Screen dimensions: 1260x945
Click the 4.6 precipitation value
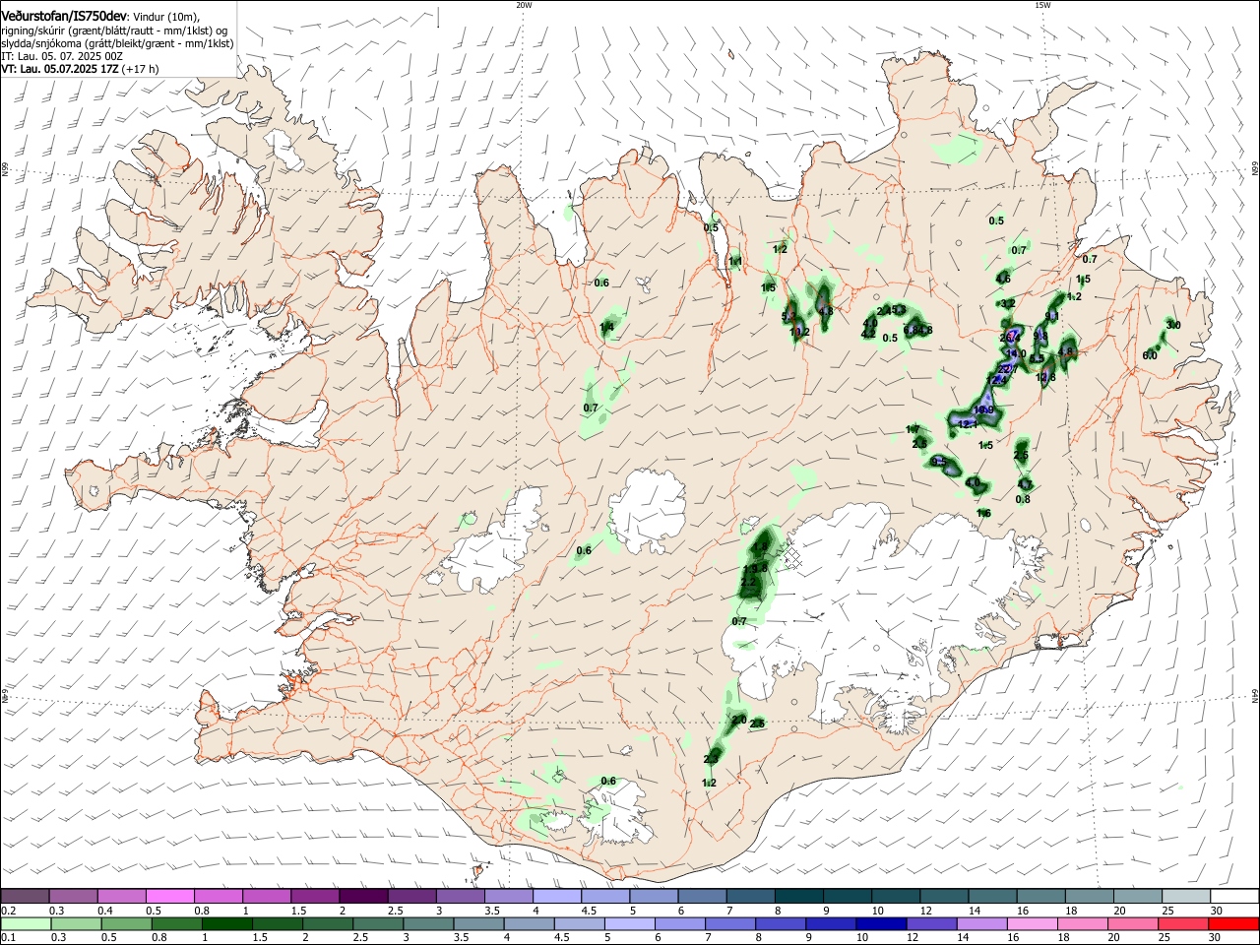1003,279
